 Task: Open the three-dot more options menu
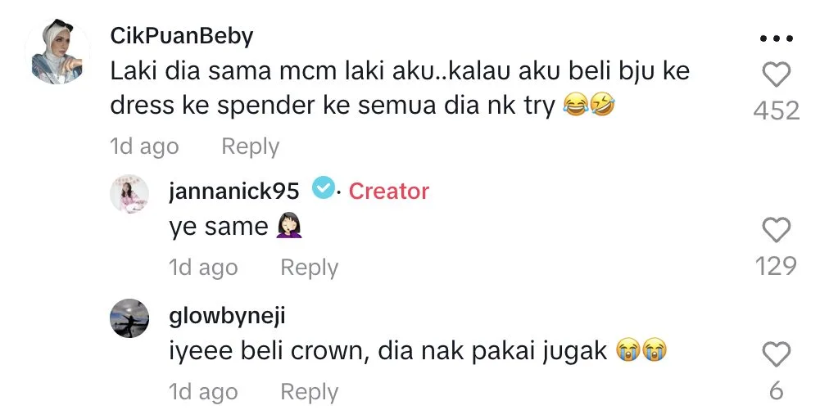pos(776,38)
